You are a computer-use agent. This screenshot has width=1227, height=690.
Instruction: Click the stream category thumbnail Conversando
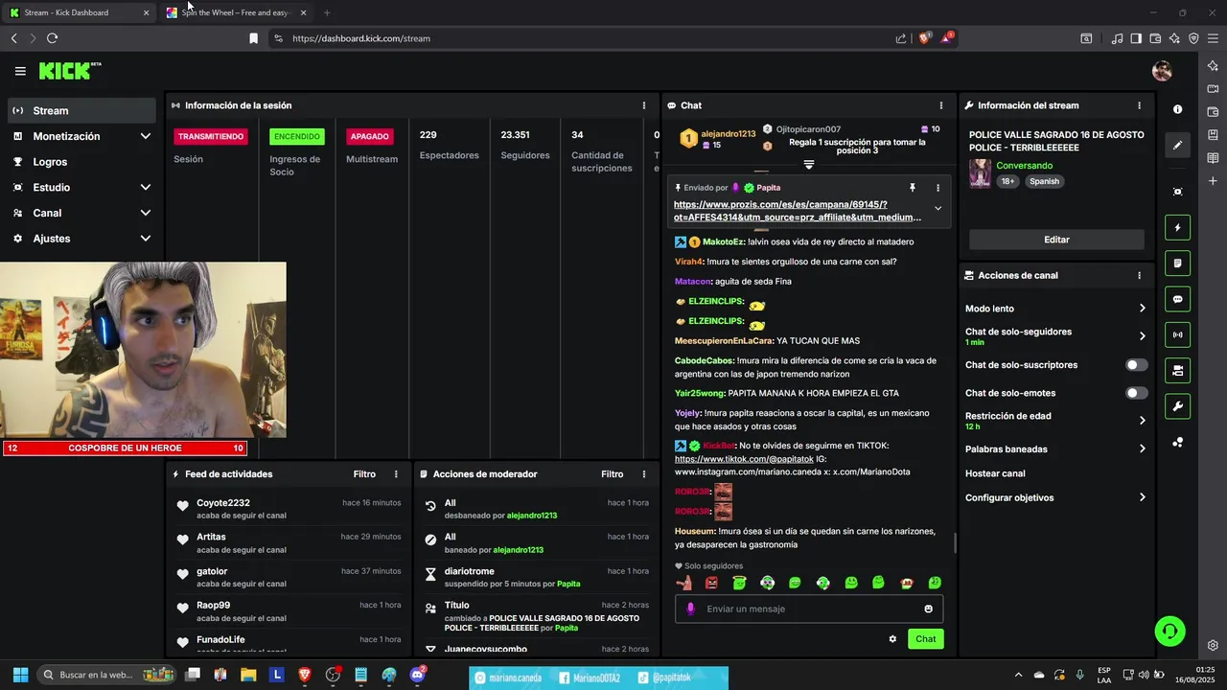980,173
